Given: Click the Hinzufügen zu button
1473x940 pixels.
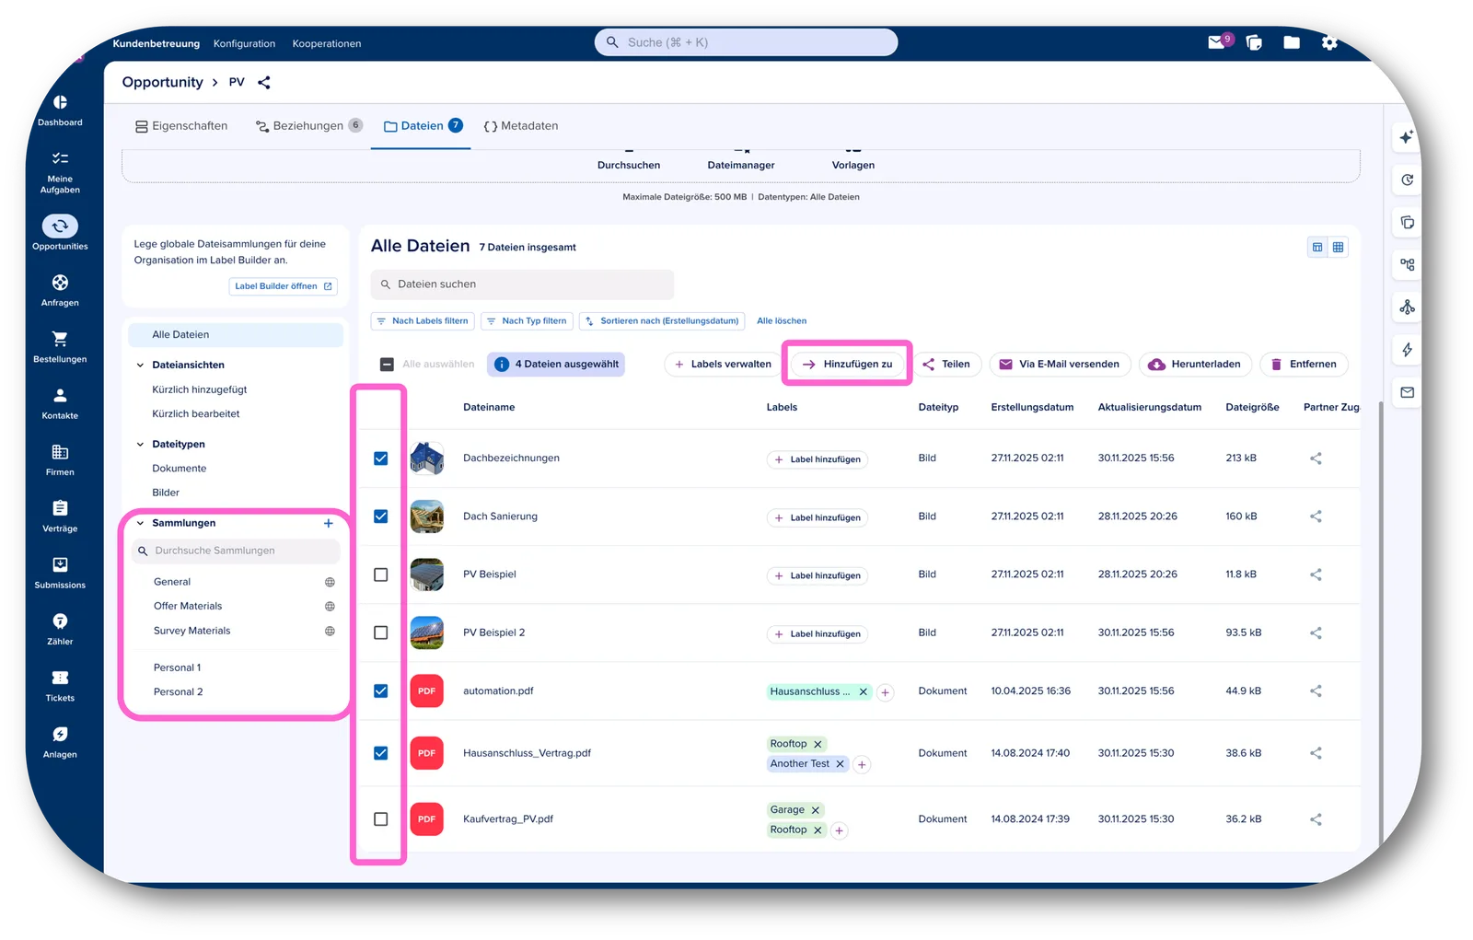Looking at the screenshot, I should tap(847, 365).
